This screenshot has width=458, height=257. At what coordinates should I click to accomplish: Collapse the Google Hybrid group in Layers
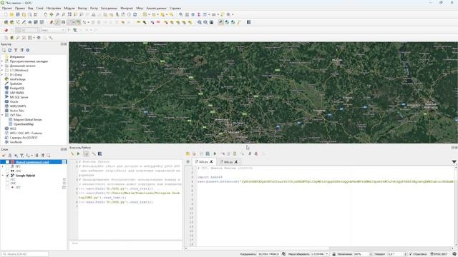pos(3,176)
